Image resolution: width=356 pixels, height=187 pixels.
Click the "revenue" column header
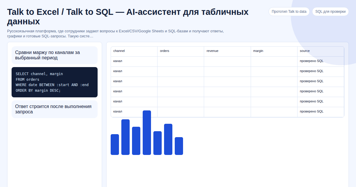(228, 51)
